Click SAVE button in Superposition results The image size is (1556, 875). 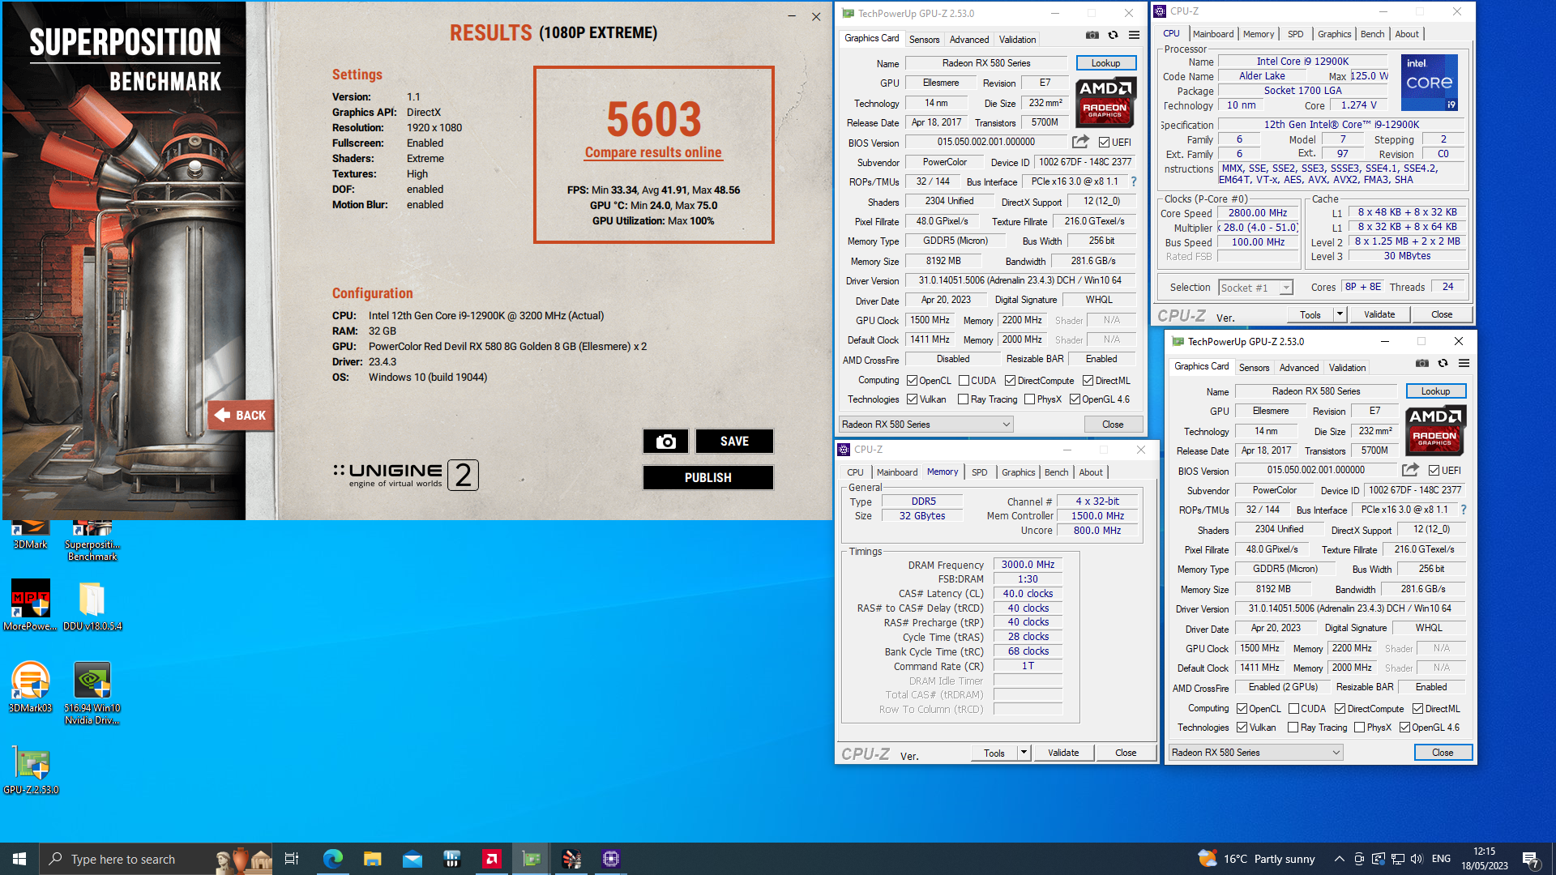(x=734, y=442)
